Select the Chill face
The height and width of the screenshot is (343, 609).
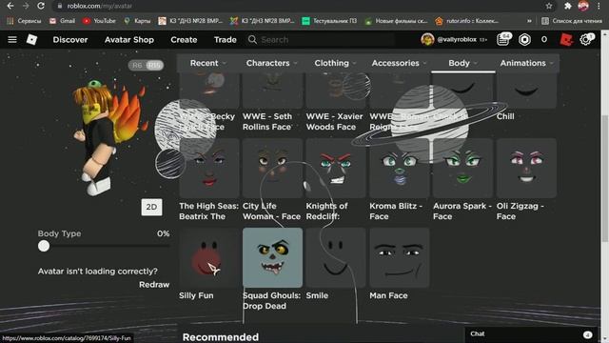526,91
